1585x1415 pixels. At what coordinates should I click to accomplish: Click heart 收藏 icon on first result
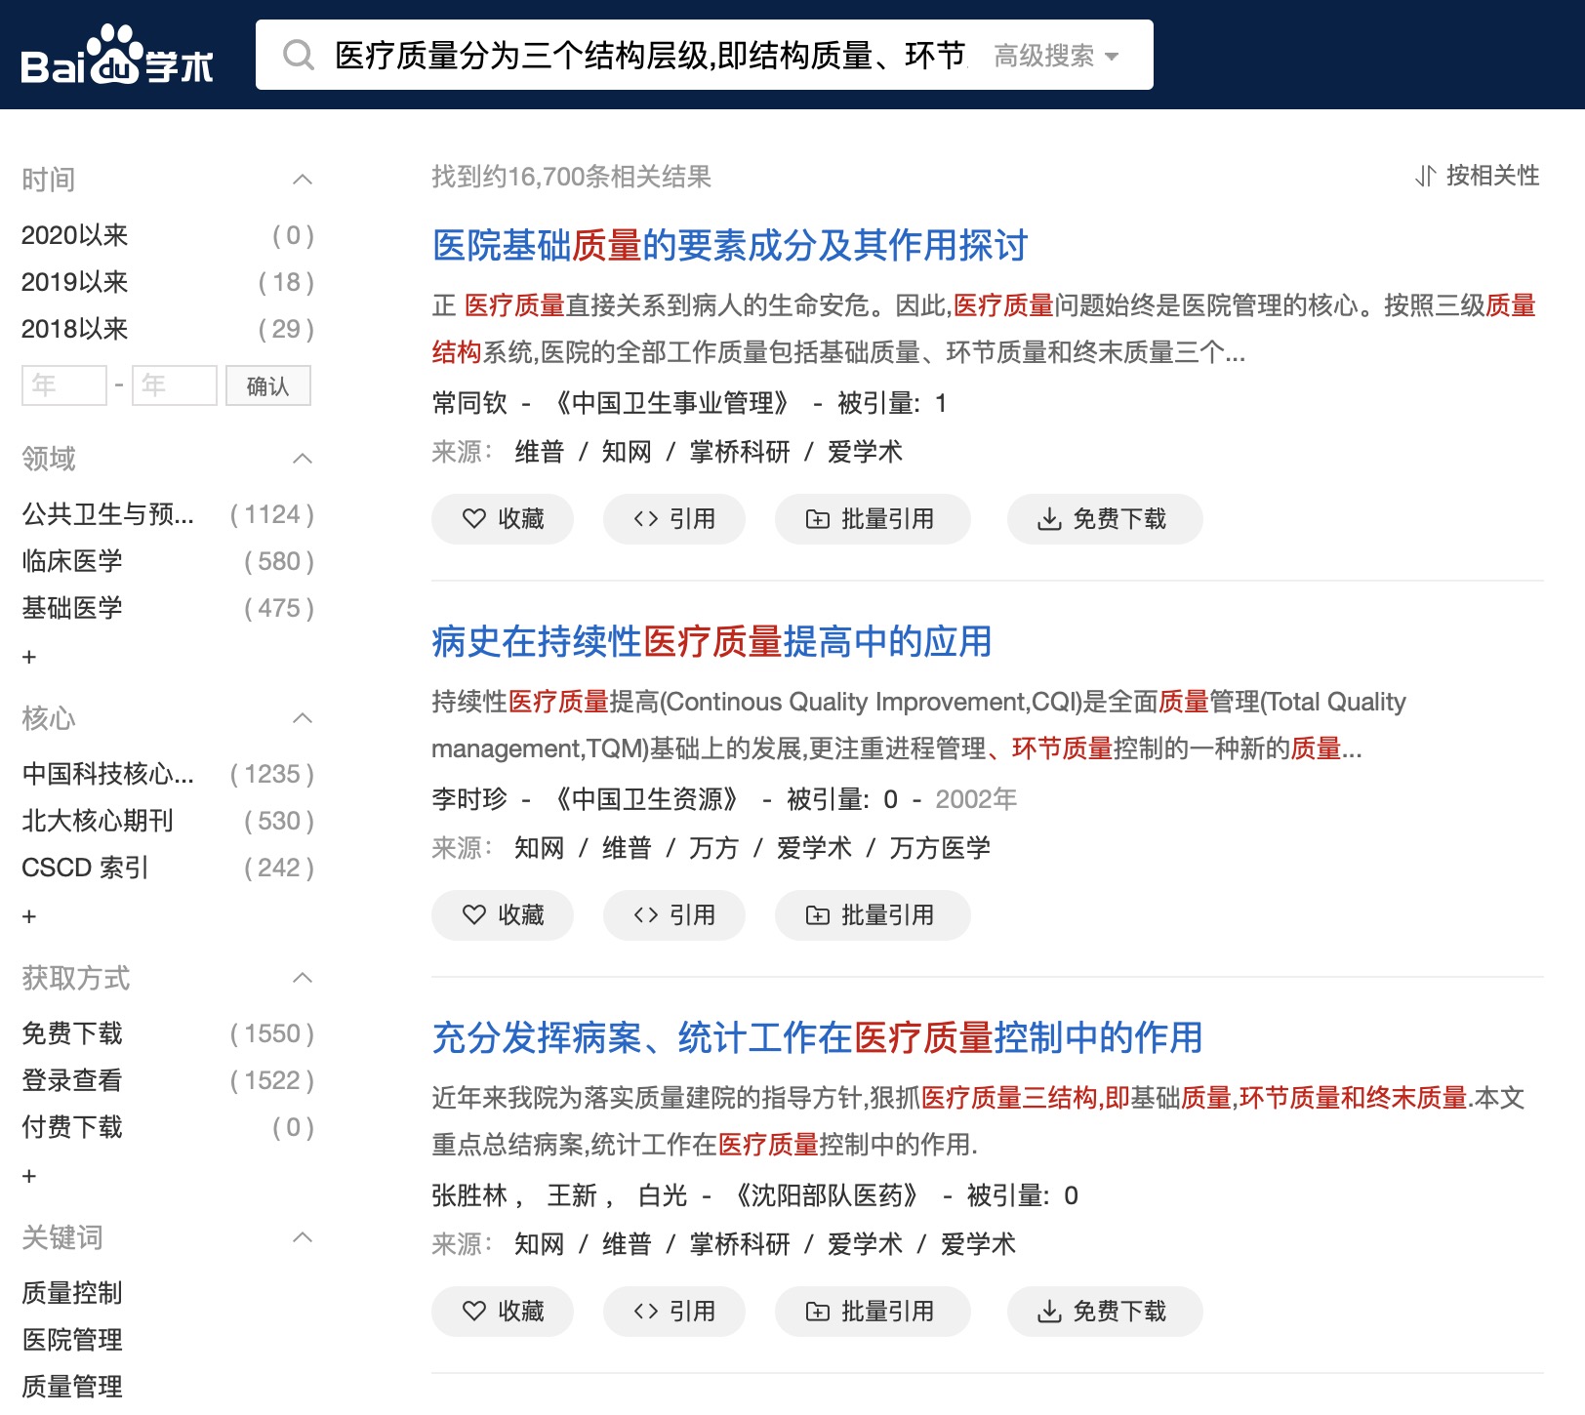[474, 519]
